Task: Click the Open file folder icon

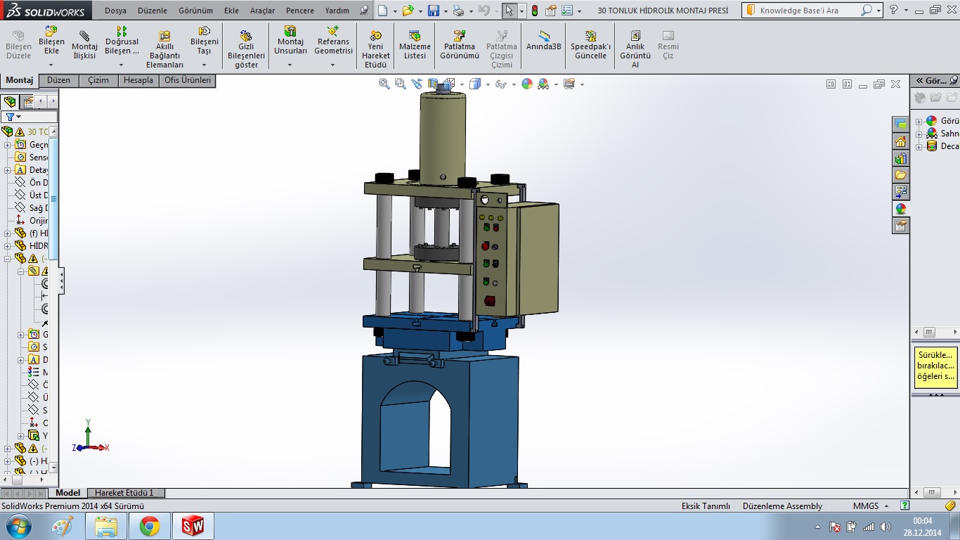Action: pos(408,11)
